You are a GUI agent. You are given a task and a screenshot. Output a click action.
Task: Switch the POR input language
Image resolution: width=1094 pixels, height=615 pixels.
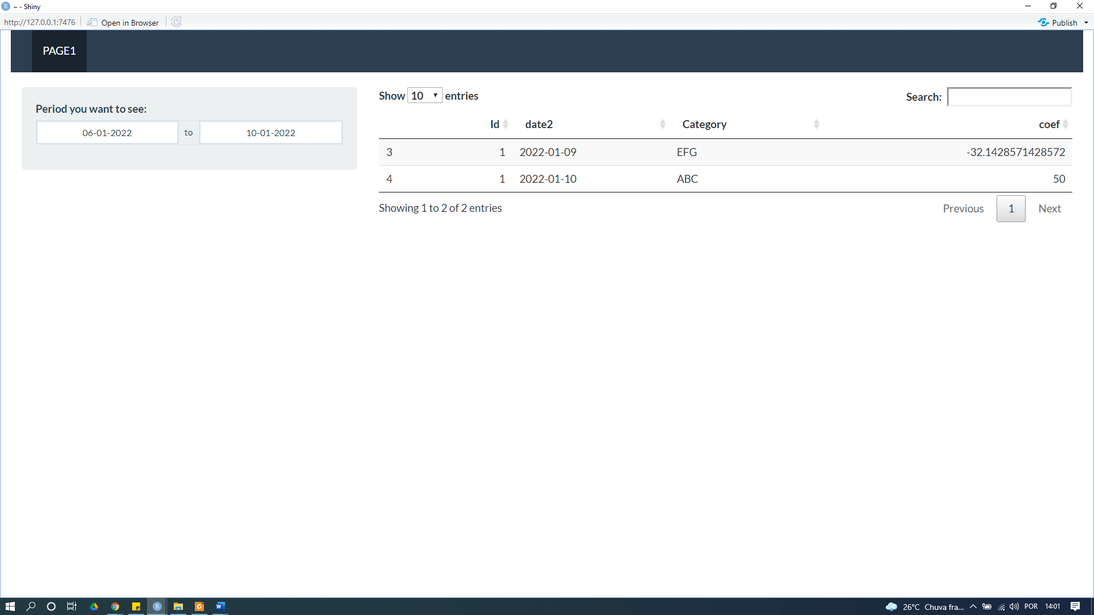[1031, 606]
